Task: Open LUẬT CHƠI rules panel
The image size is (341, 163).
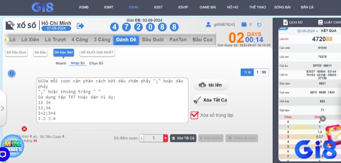Action: (x=329, y=23)
